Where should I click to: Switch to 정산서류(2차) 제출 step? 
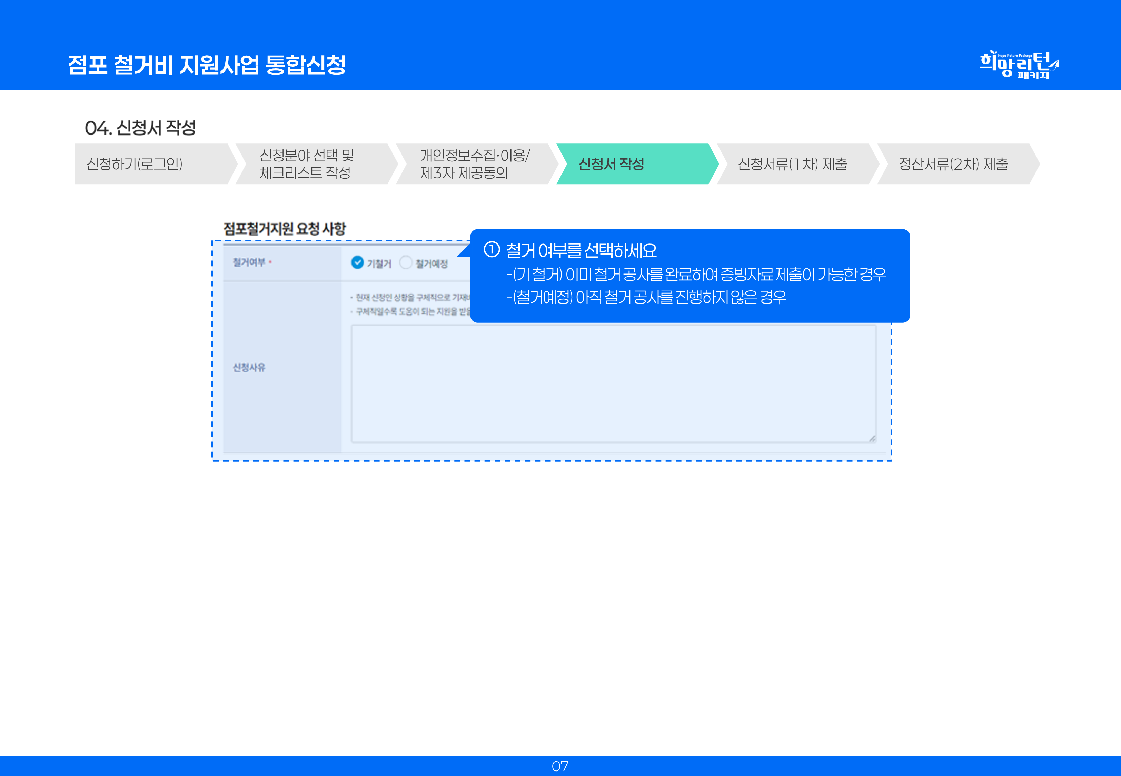point(953,164)
